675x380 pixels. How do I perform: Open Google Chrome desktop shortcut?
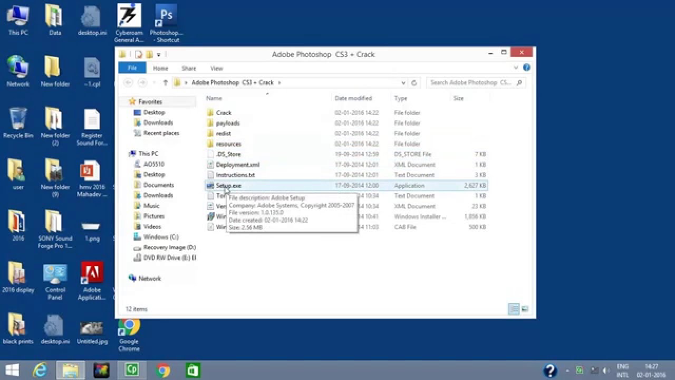(129, 334)
